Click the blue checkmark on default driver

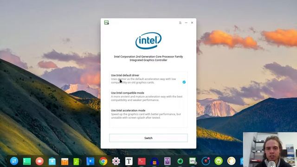pos(184,82)
